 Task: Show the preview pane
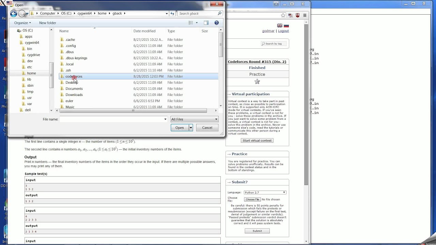(206, 23)
